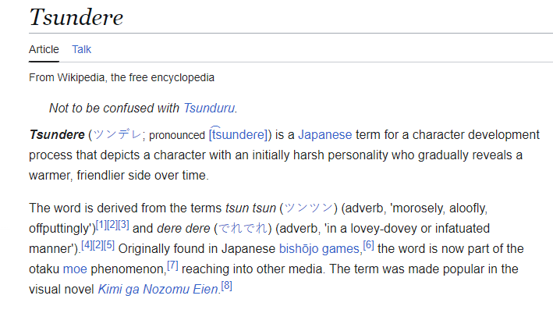Open the Japanese language link
The height and width of the screenshot is (324, 553).
click(x=324, y=135)
